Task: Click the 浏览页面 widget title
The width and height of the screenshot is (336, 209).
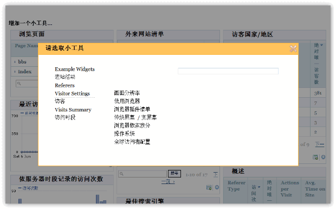Action: [x=32, y=34]
